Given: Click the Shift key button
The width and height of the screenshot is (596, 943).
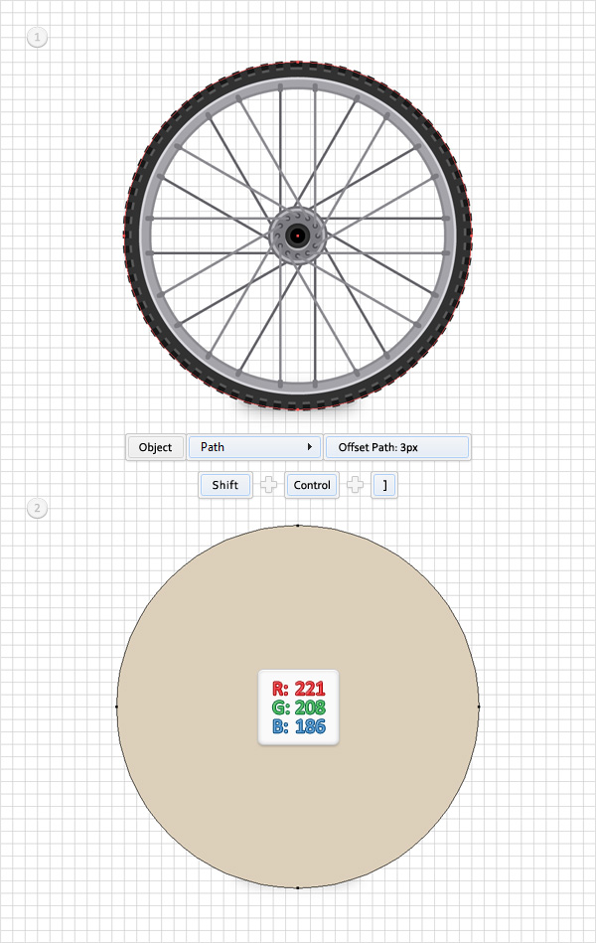Looking at the screenshot, I should pyautogui.click(x=224, y=485).
